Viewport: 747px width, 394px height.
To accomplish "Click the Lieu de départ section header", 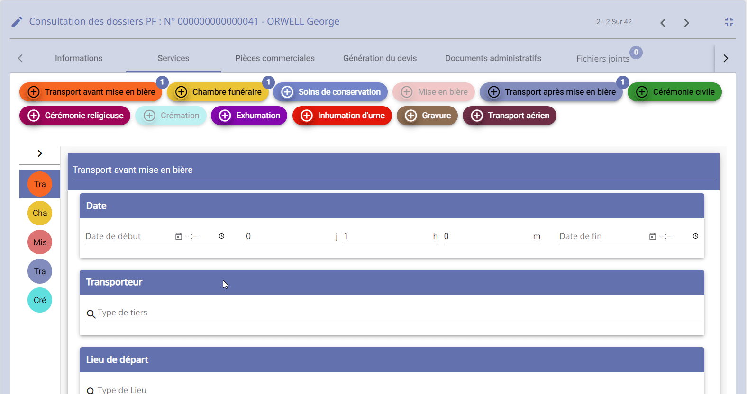I will click(x=392, y=359).
